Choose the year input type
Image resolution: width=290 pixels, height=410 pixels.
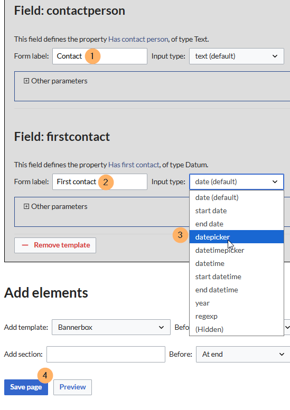pyautogui.click(x=236, y=303)
